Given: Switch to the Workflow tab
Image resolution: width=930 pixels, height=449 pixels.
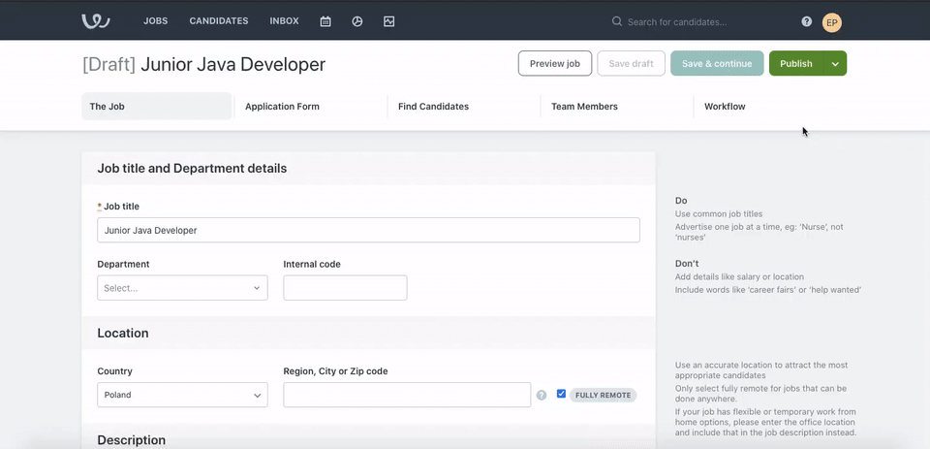Looking at the screenshot, I should click(725, 107).
